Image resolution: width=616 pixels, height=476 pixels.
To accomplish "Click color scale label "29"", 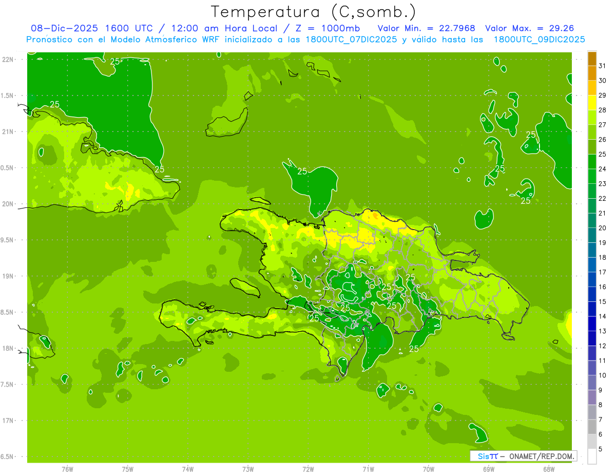I will click(x=603, y=95).
